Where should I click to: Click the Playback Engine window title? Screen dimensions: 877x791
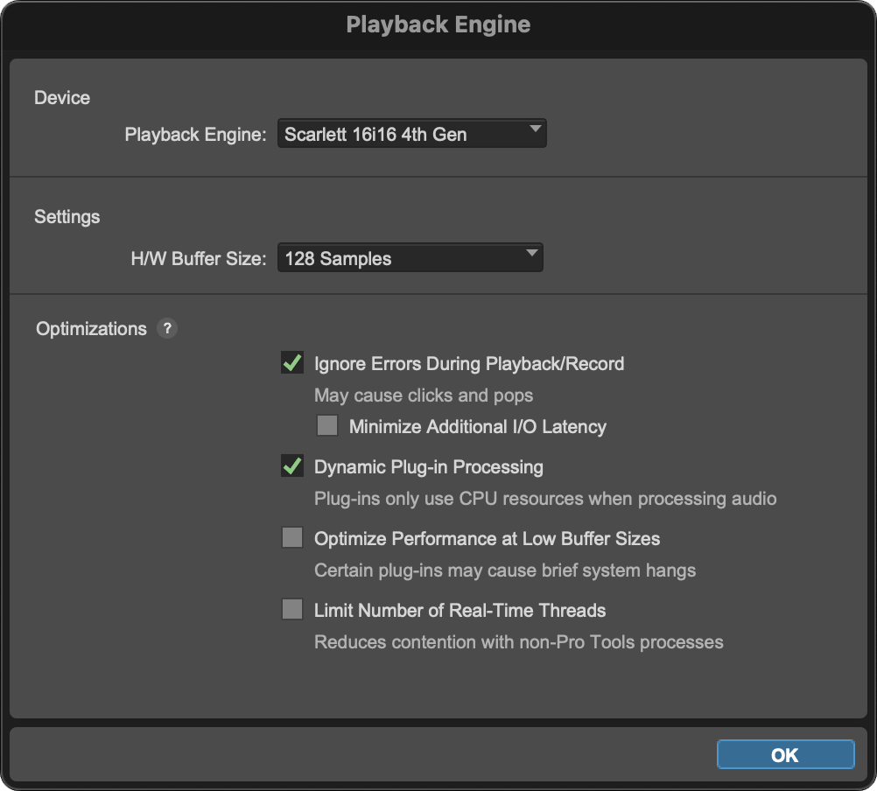click(438, 24)
